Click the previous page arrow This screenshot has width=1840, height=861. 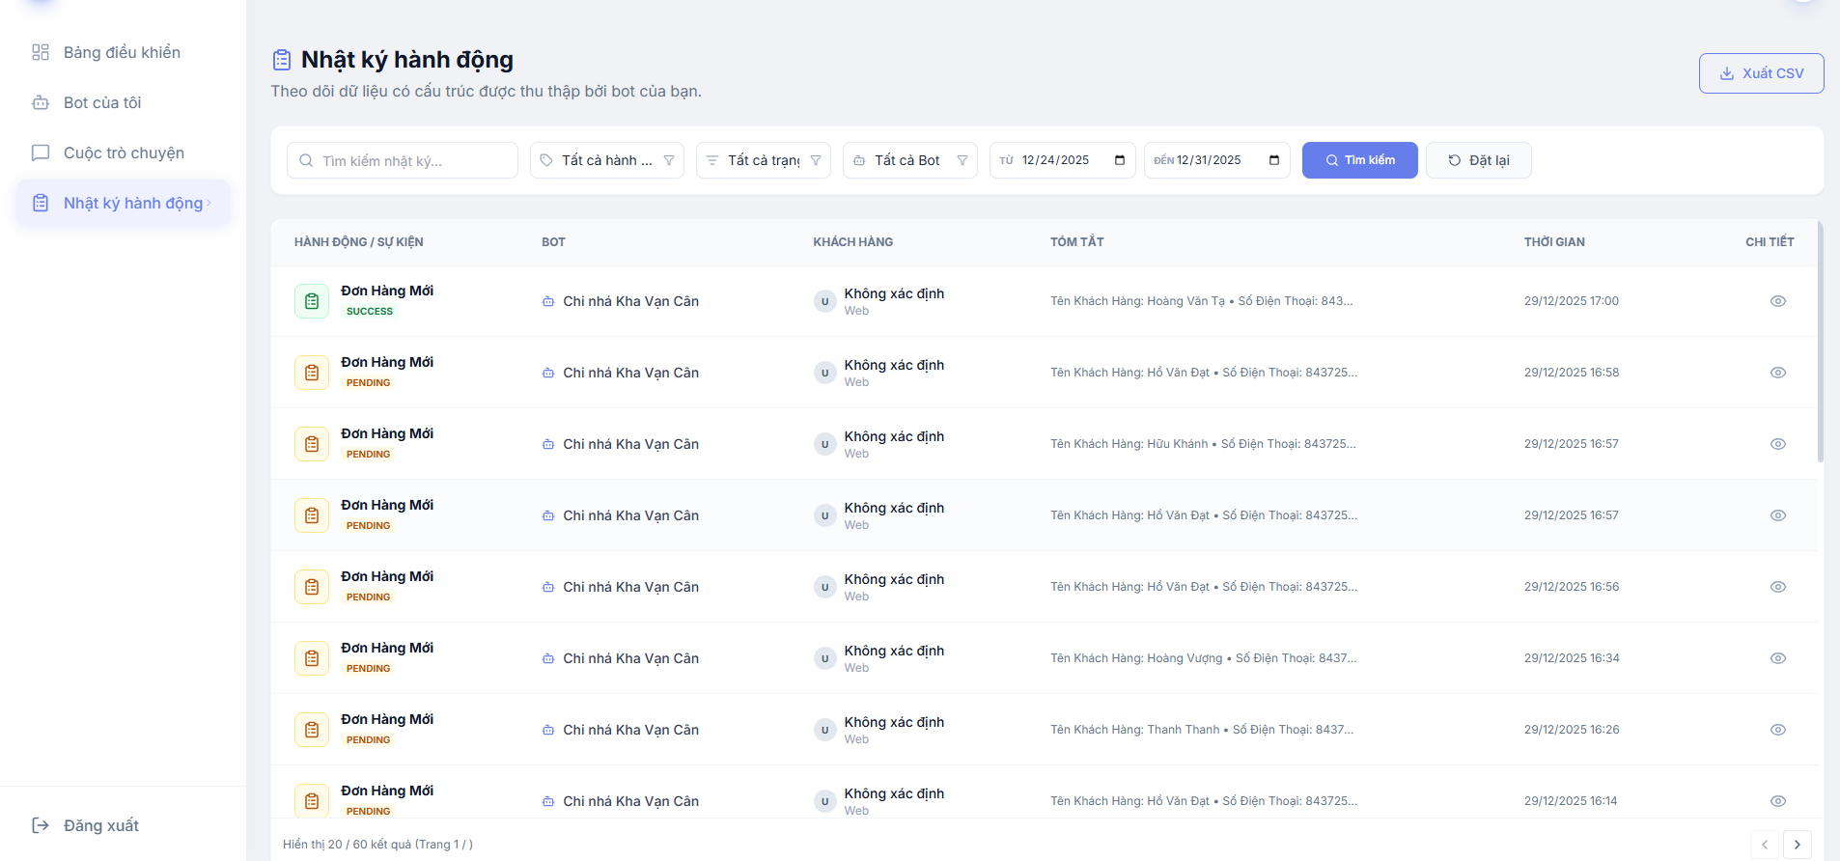pyautogui.click(x=1764, y=845)
